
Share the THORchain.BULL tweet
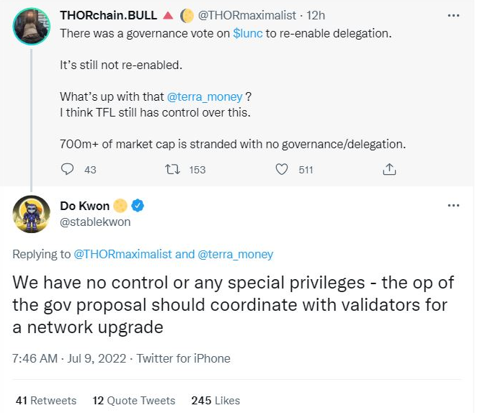(389, 169)
